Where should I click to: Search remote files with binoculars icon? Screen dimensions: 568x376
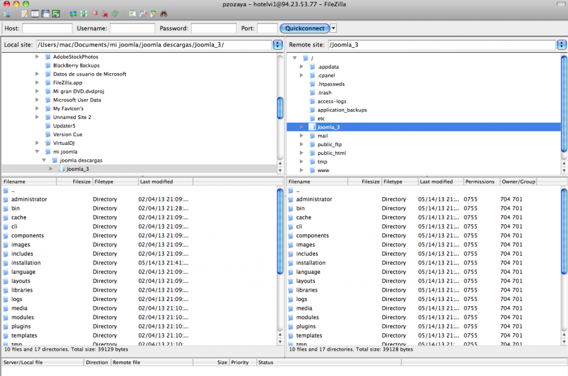pyautogui.click(x=163, y=14)
